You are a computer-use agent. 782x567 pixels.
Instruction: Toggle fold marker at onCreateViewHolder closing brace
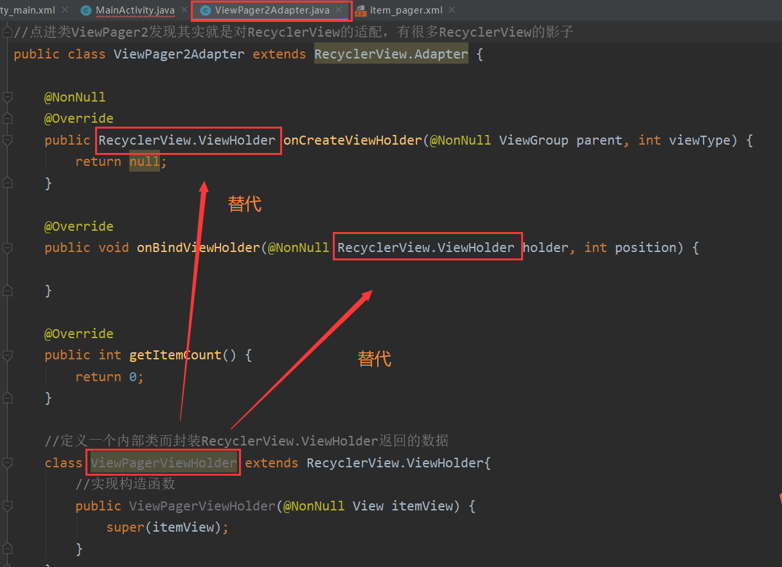pyautogui.click(x=8, y=183)
